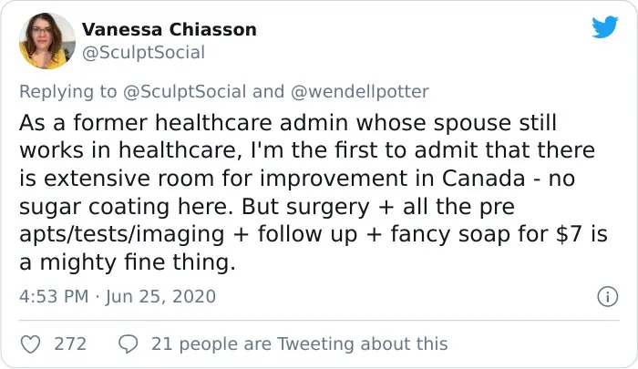The image size is (638, 369).
Task: Click the 272 likes count
Action: point(70,344)
